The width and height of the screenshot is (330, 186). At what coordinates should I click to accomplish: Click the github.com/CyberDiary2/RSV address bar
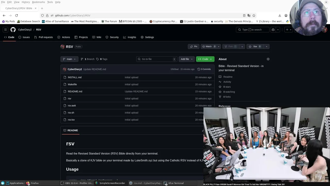(x=148, y=16)
